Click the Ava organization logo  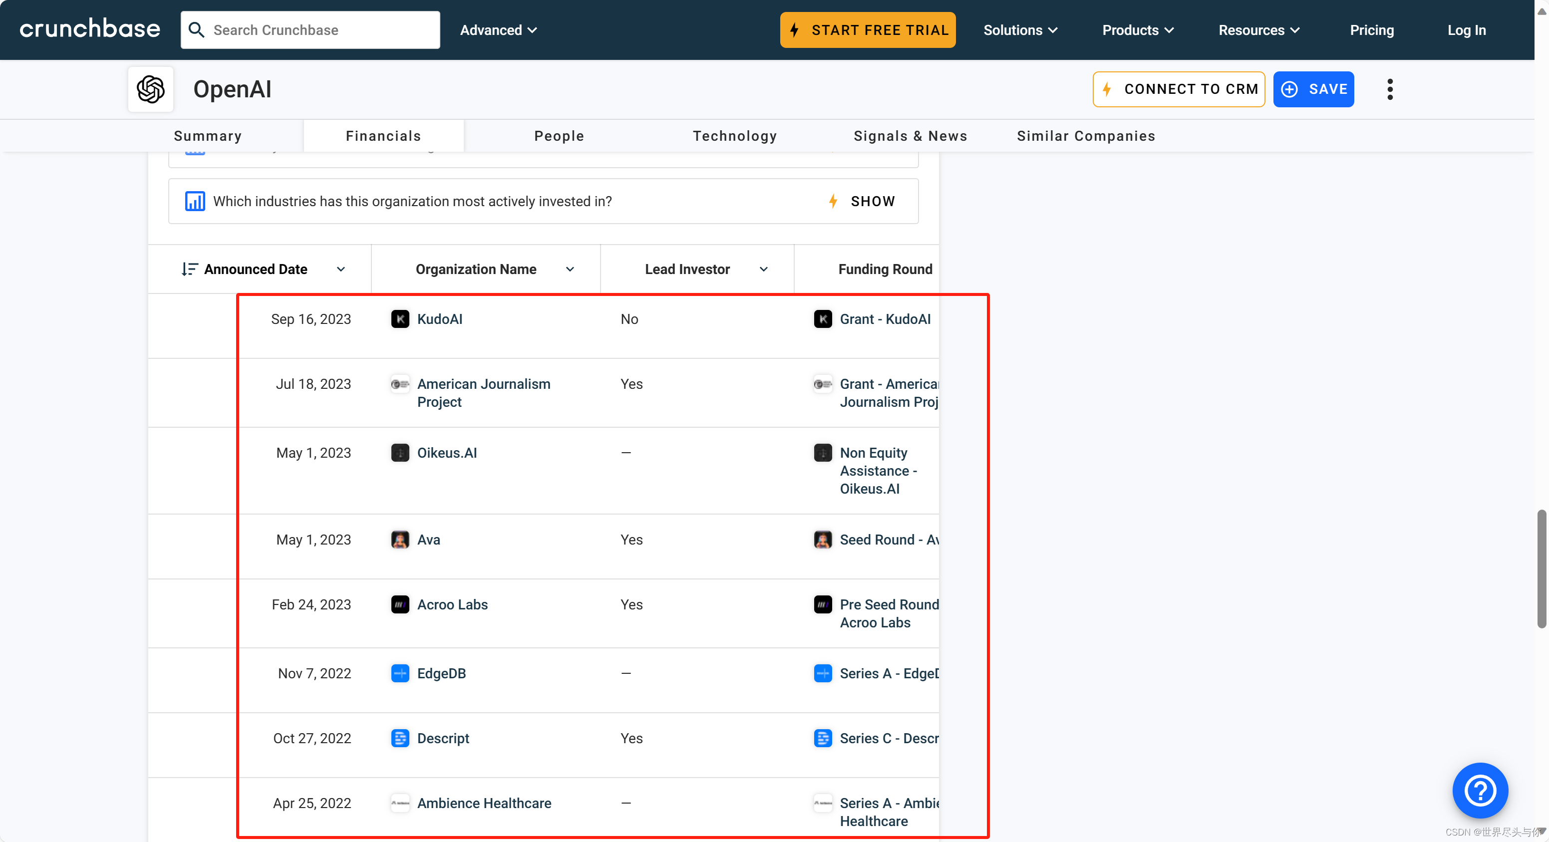pos(400,540)
